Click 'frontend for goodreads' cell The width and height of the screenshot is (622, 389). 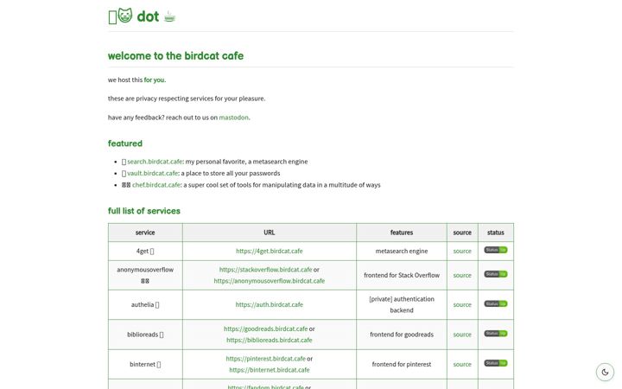pyautogui.click(x=402, y=335)
